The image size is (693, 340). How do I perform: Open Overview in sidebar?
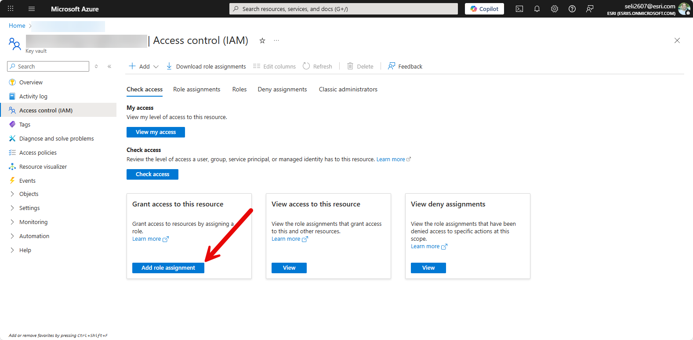(58, 82)
